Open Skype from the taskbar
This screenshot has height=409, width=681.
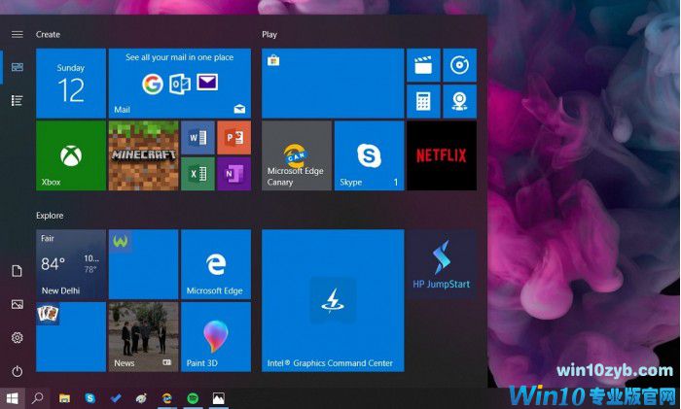(90, 397)
